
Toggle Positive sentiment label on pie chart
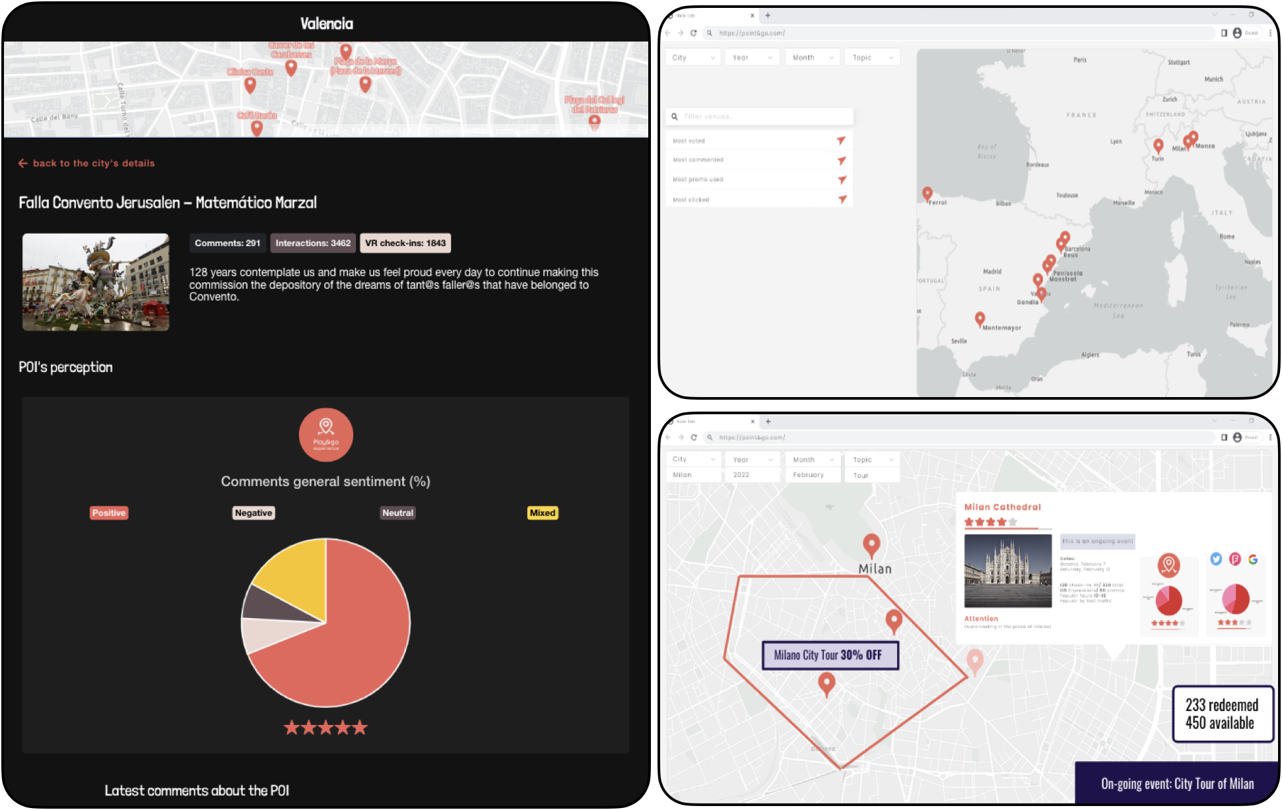(108, 513)
